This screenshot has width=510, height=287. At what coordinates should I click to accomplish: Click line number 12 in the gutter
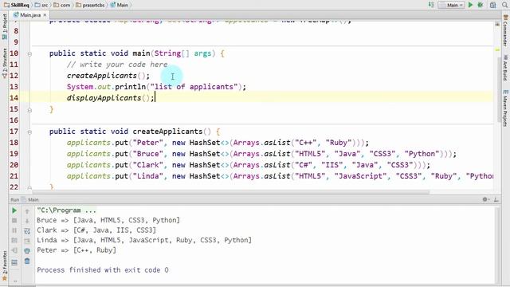pyautogui.click(x=14, y=76)
